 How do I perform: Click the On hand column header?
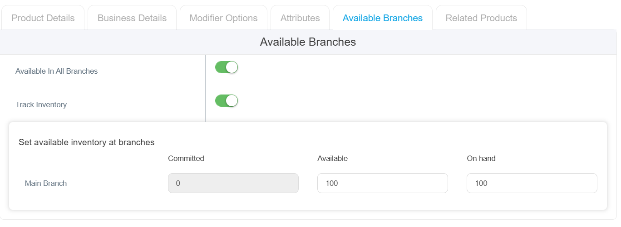click(481, 158)
